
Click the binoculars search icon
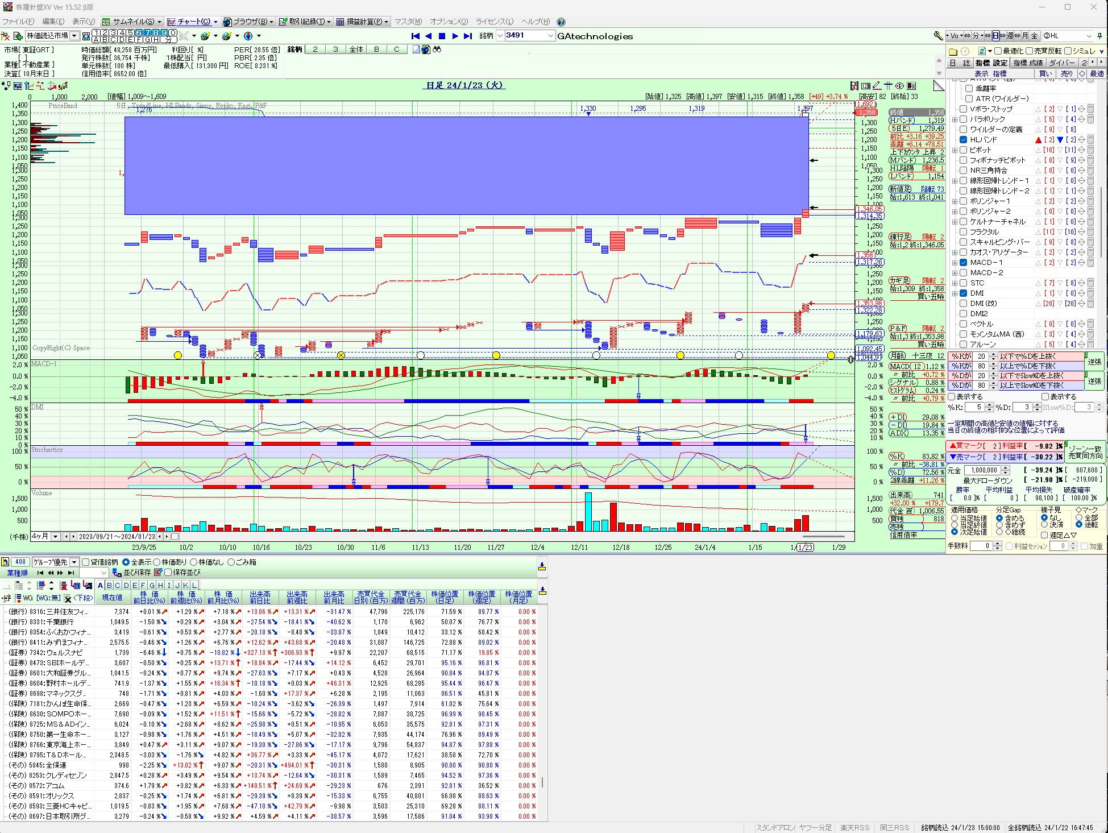click(x=437, y=49)
